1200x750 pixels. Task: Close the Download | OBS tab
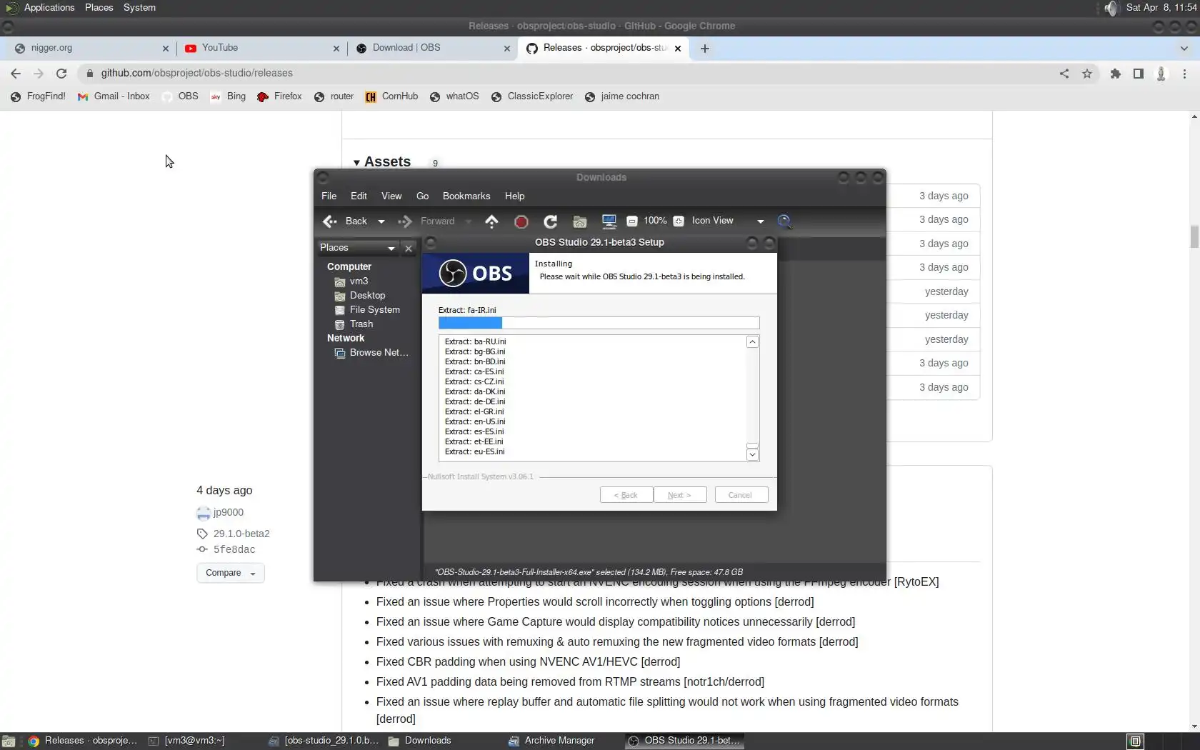(x=507, y=49)
